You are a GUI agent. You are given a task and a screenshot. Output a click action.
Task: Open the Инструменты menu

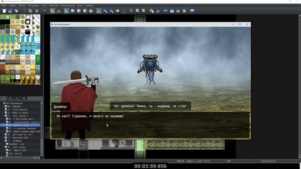(x=68, y=6)
